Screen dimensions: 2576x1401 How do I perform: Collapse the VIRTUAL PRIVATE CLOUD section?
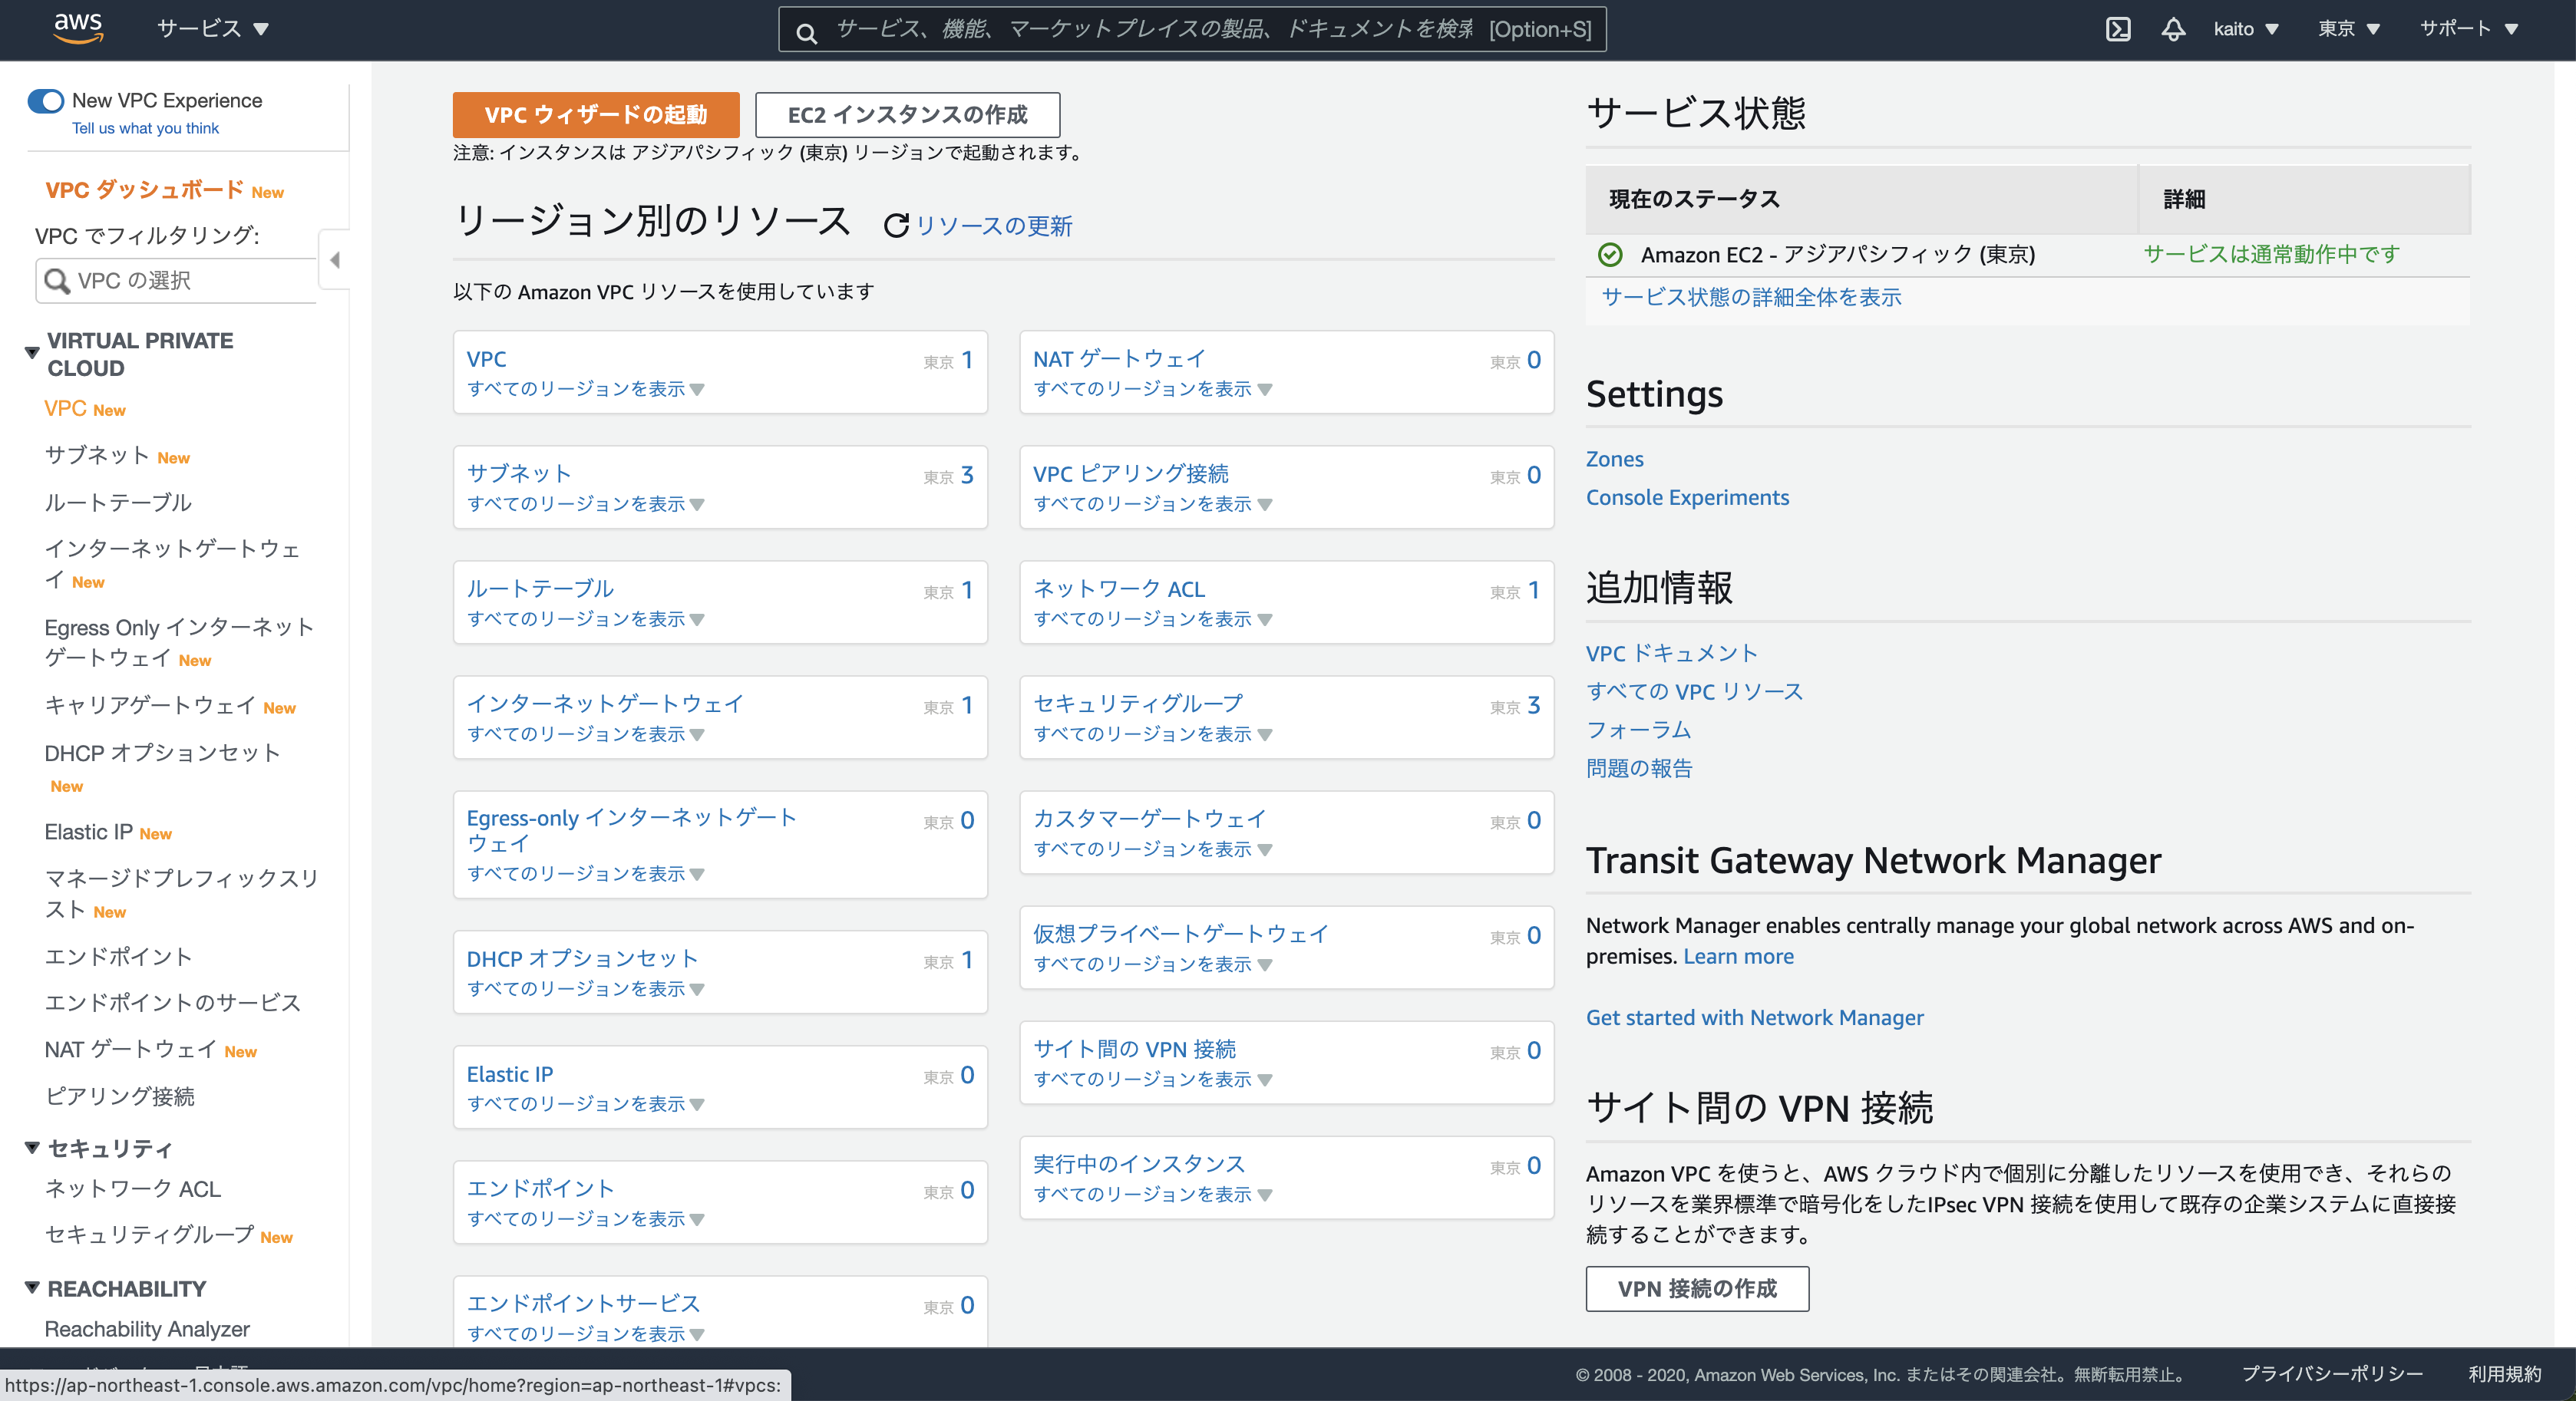click(32, 353)
